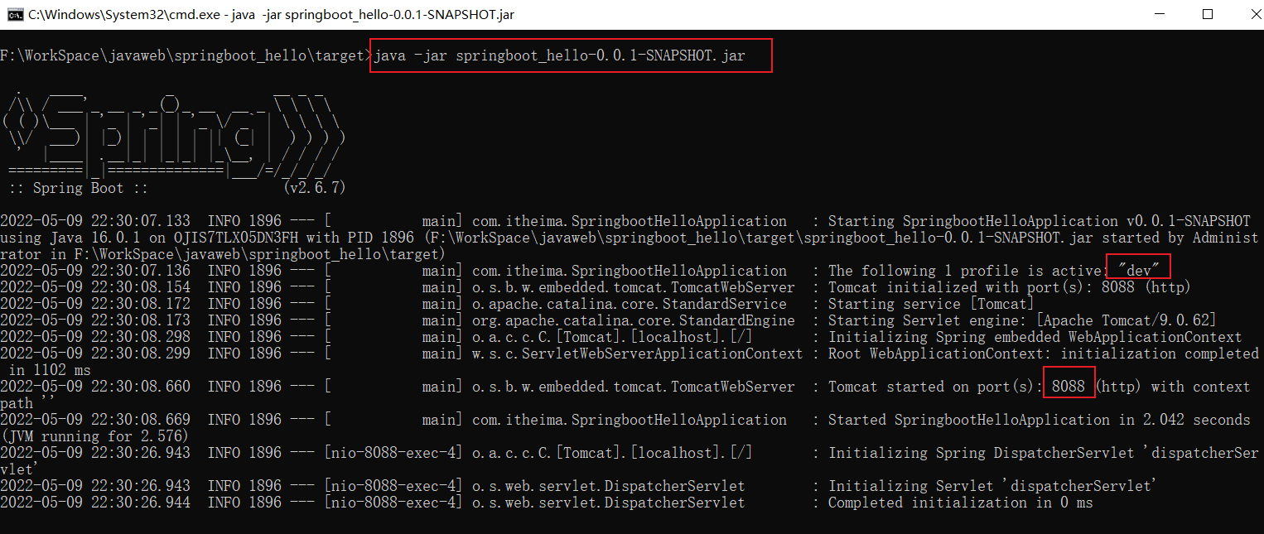Click the version text '(v2.6.7)'
Image resolution: width=1264 pixels, height=534 pixels.
tap(314, 188)
